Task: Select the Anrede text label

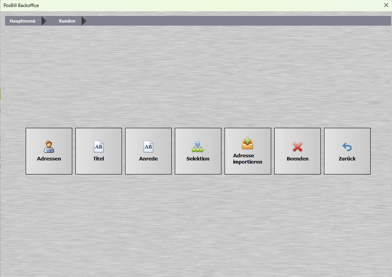Action: [x=148, y=159]
